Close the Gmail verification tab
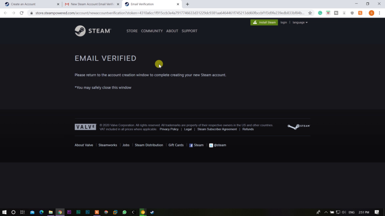385x216 pixels. (118, 4)
